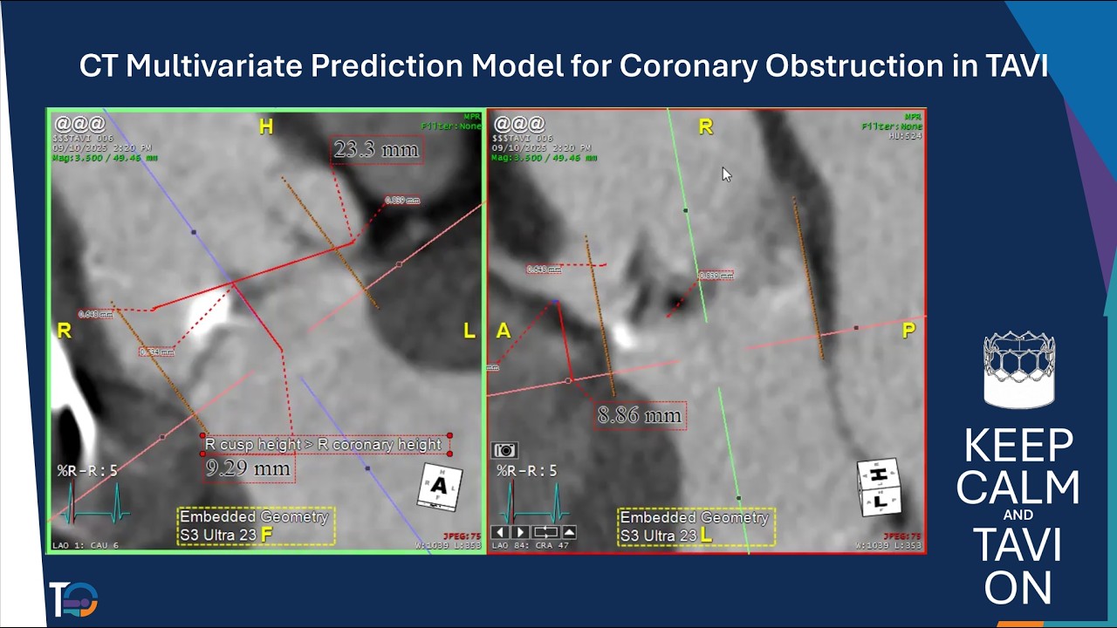Click the control handle on the green reference line
Image resolution: width=1117 pixels, height=628 pixels.
(x=686, y=210)
